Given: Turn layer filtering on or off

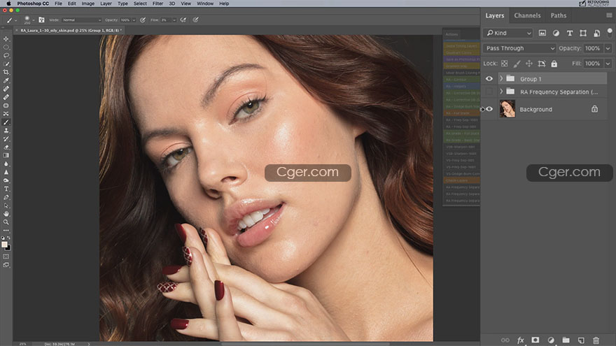Looking at the screenshot, I should tap(610, 32).
